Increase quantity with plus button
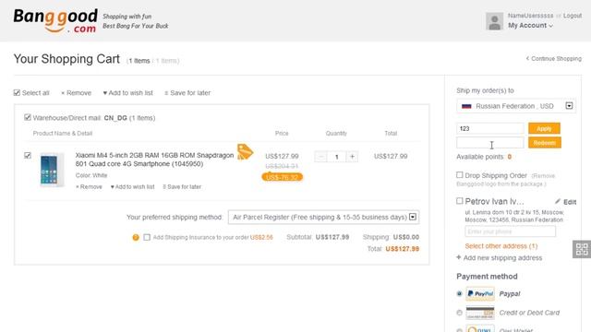591x332 pixels. pos(352,157)
